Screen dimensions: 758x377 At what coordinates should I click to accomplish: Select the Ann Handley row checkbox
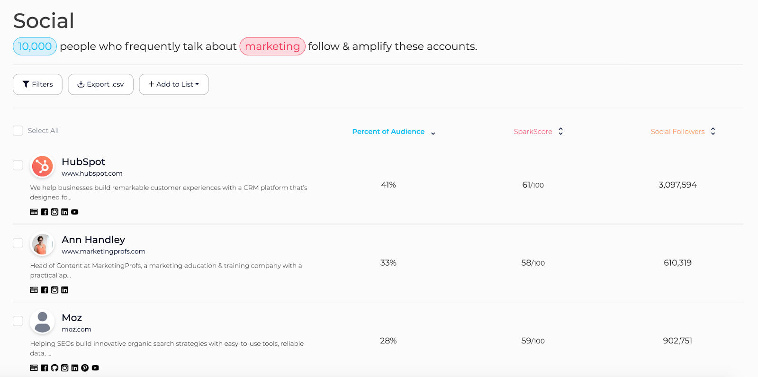coord(18,243)
